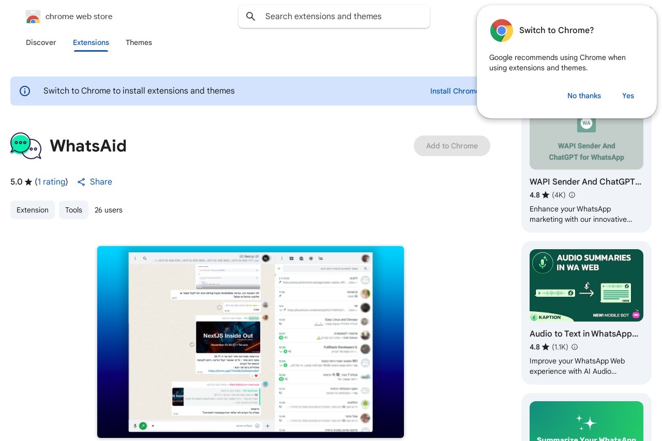Click info icon next to WAPI Sender rating
The width and height of the screenshot is (662, 441).
click(x=571, y=195)
